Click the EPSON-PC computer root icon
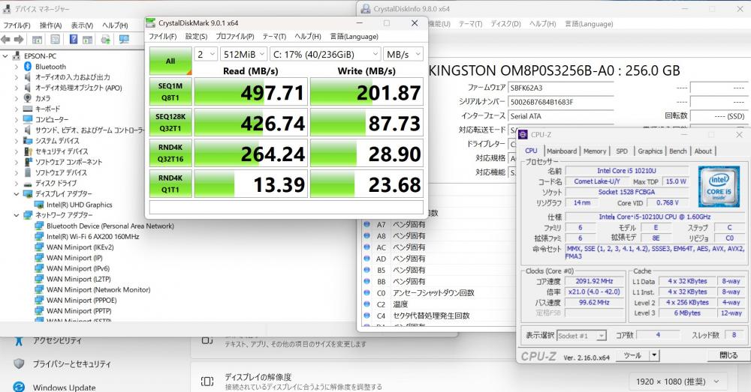Screen dimensions: 751x392 pyautogui.click(x=17, y=56)
